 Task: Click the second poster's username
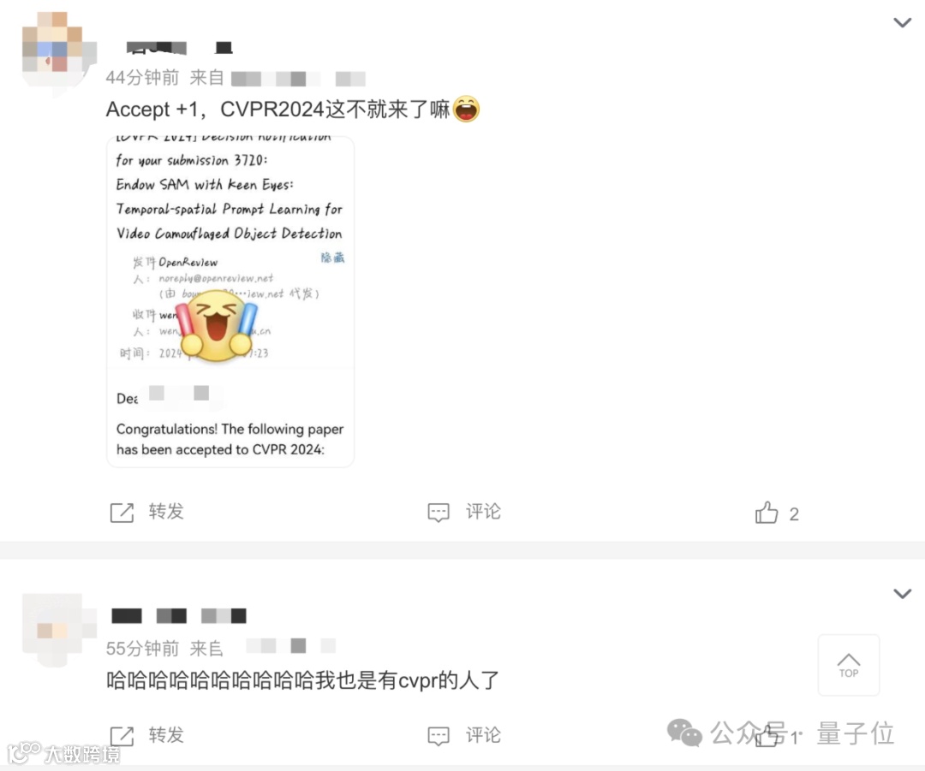click(x=179, y=616)
